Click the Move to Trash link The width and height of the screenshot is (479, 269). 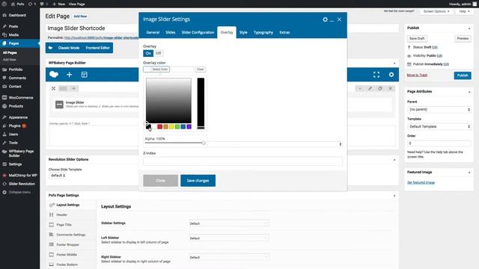417,75
